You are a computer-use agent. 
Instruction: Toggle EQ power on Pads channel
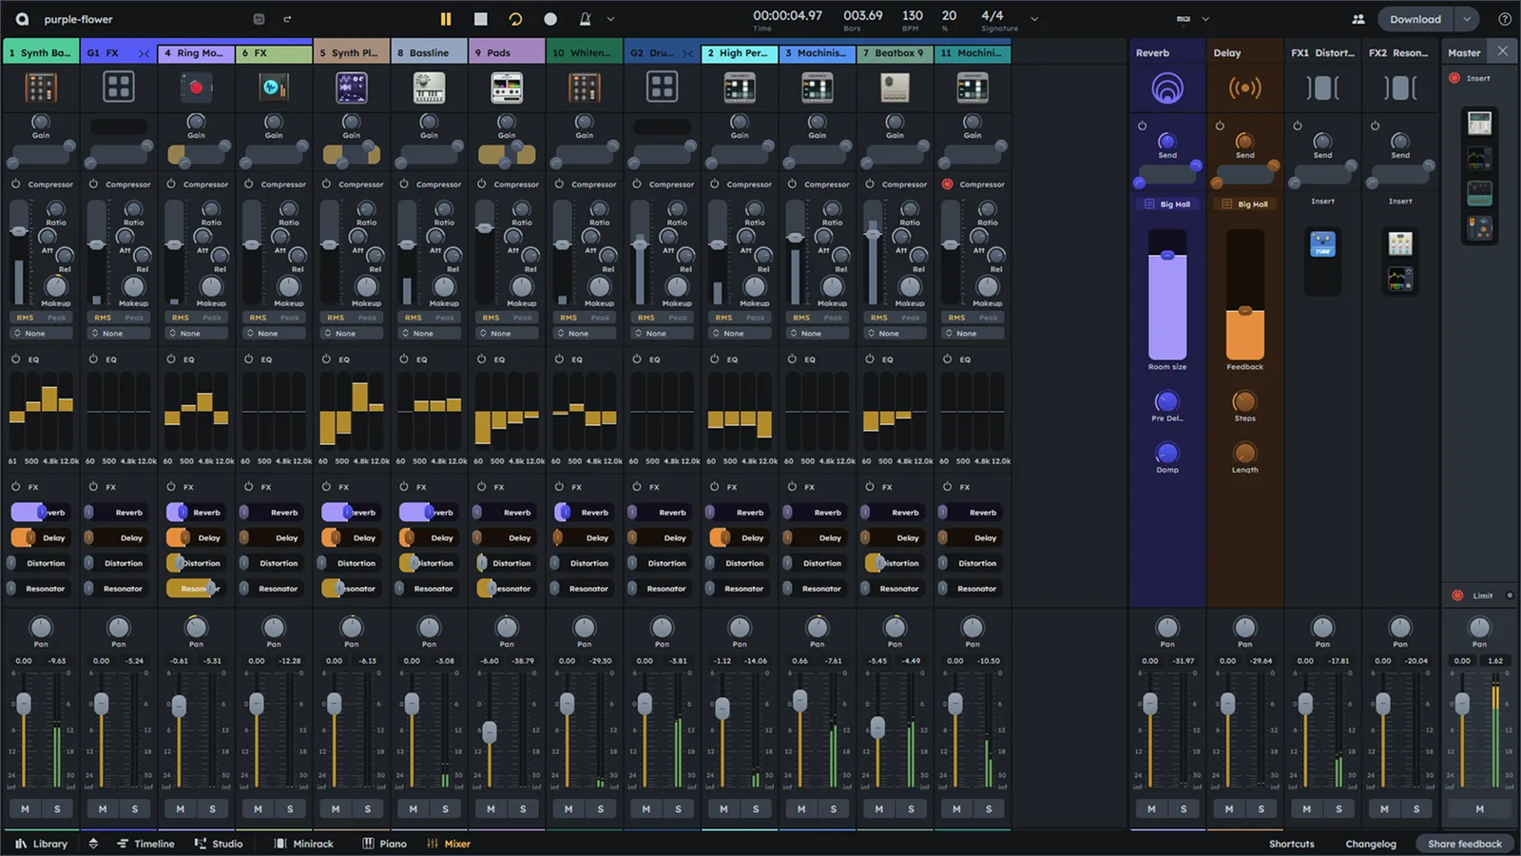click(481, 359)
